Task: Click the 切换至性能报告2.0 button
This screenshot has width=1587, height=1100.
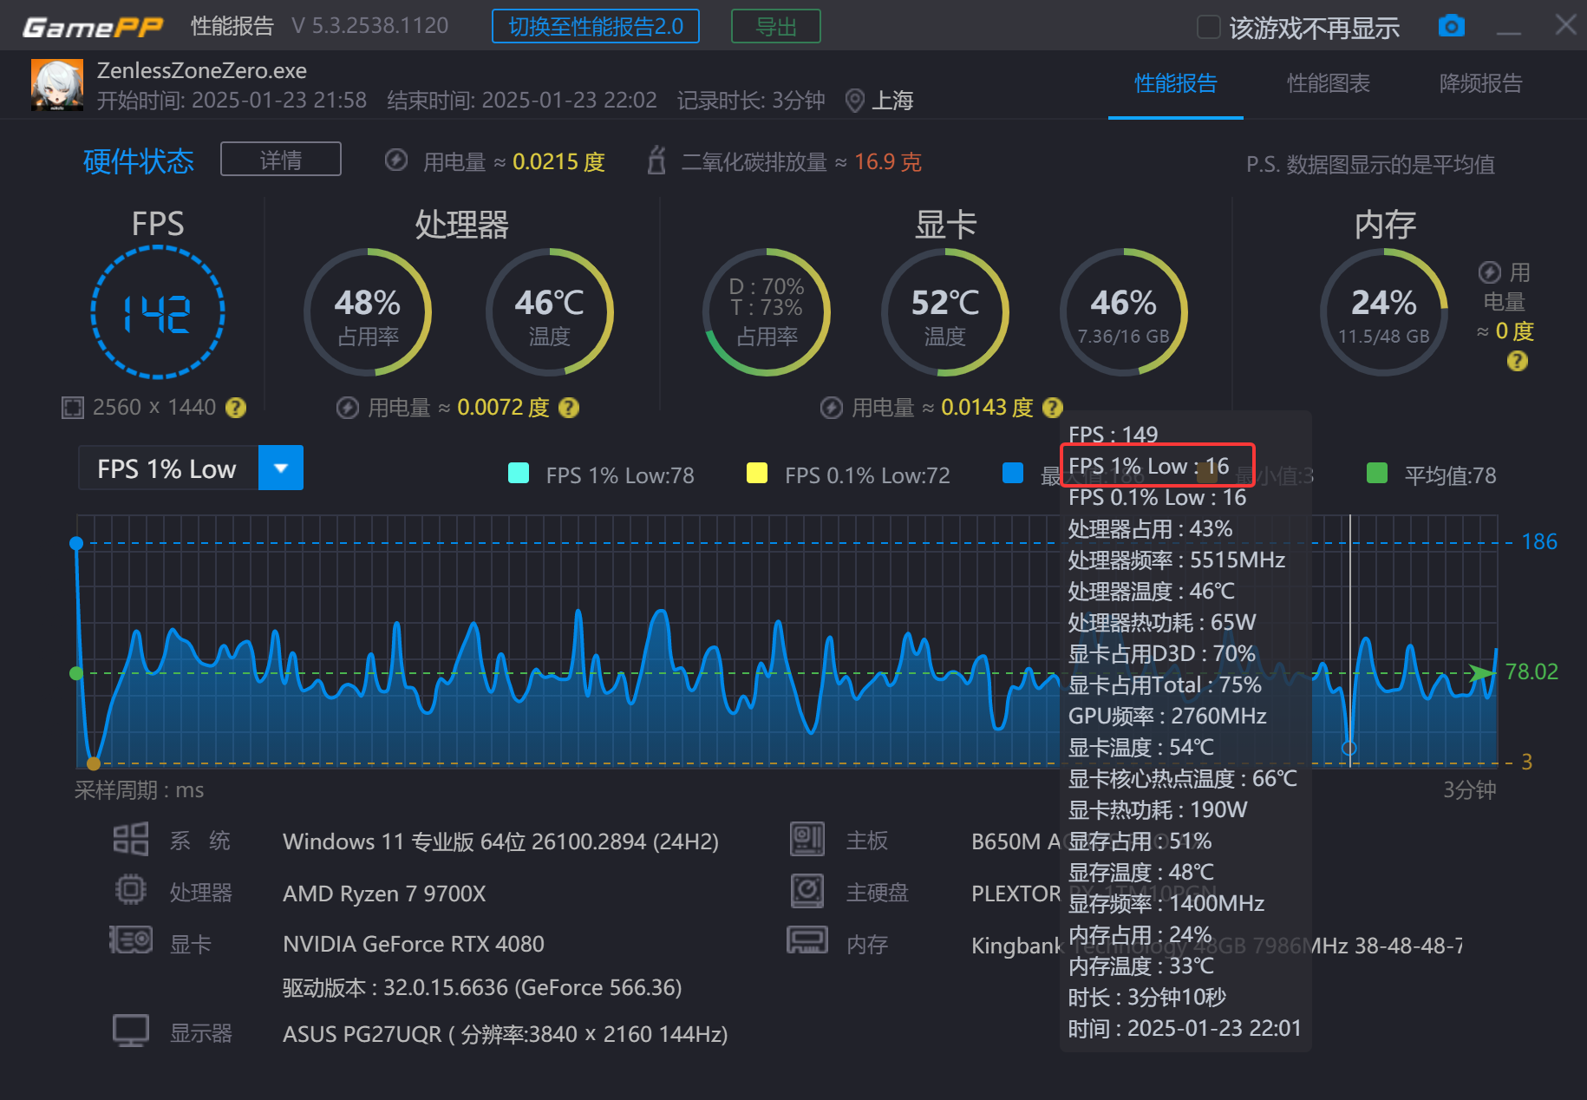Action: click(596, 26)
